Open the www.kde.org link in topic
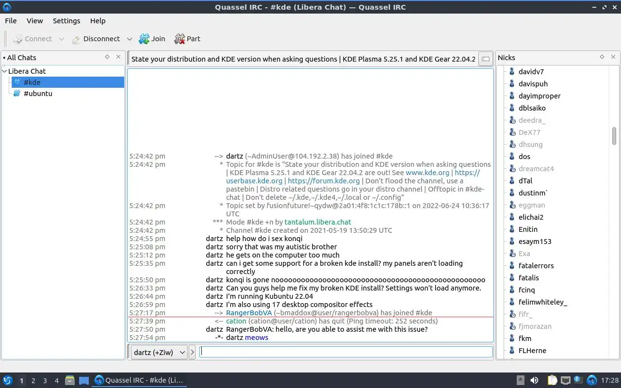Viewport: 621px width, 388px height. (427, 173)
